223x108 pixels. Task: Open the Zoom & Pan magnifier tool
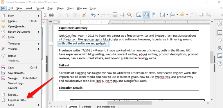130,15
